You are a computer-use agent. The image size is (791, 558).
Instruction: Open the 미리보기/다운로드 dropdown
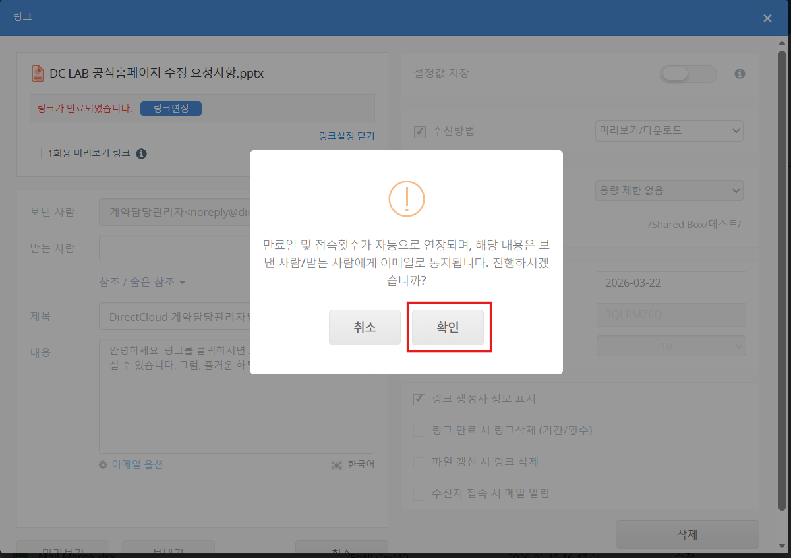click(668, 130)
